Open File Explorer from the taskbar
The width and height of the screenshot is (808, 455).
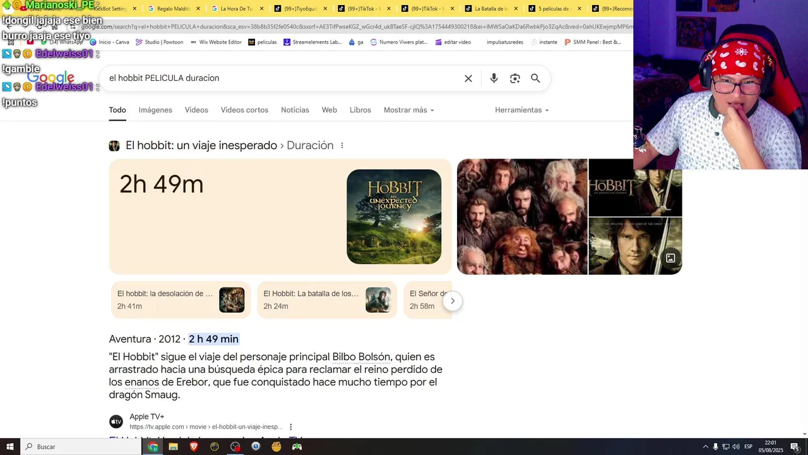[173, 447]
